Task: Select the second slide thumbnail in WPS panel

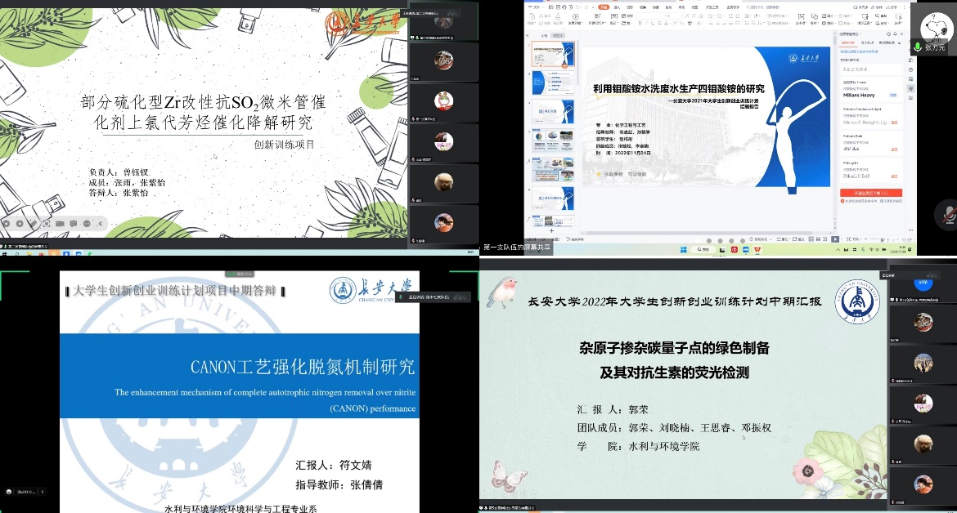Action: coord(553,83)
